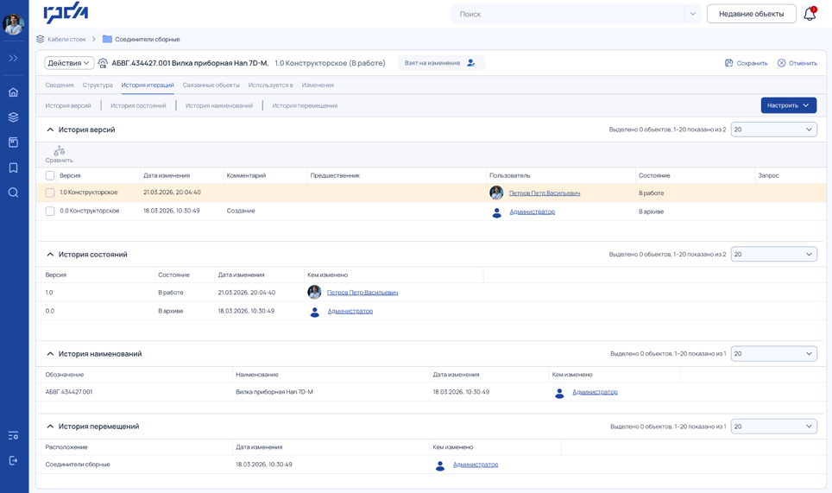Click the Отменить button
832x493 pixels.
(x=797, y=63)
